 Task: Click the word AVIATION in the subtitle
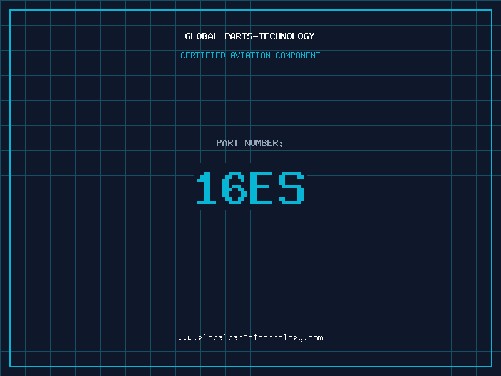251,55
